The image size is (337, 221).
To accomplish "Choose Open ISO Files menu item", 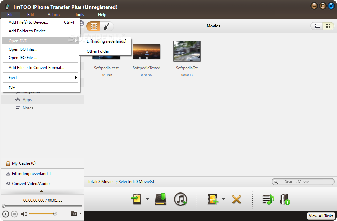I will click(x=40, y=49).
